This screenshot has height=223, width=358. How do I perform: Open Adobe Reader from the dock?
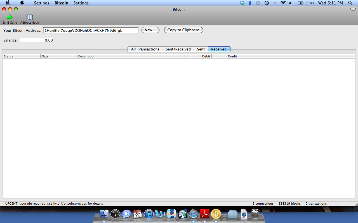click(205, 214)
